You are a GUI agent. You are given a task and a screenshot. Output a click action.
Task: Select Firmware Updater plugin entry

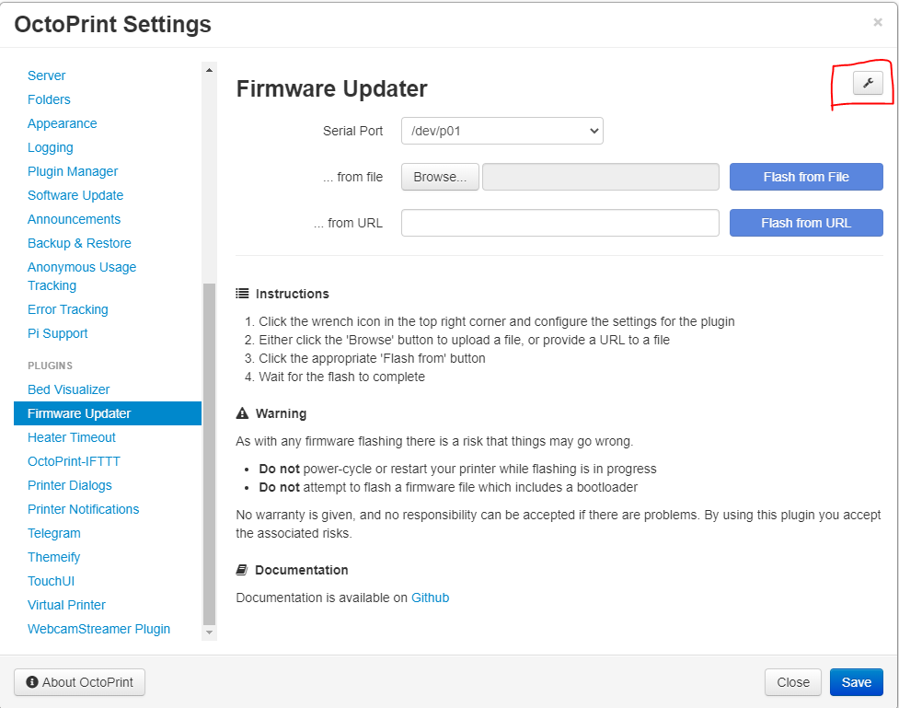pos(108,413)
